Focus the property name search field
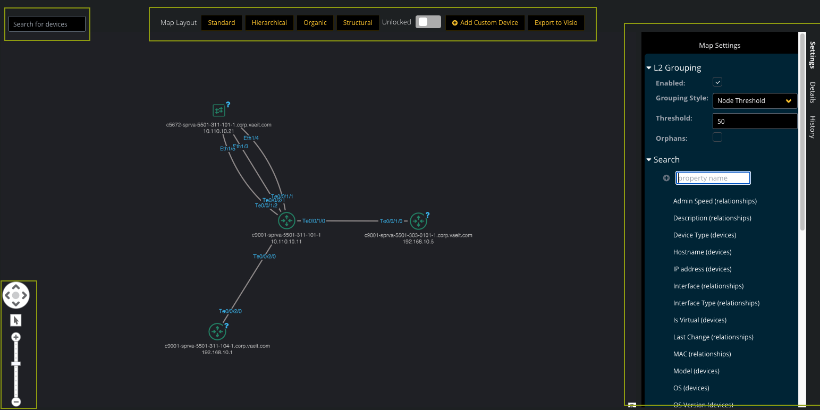This screenshot has width=820, height=410. [713, 178]
